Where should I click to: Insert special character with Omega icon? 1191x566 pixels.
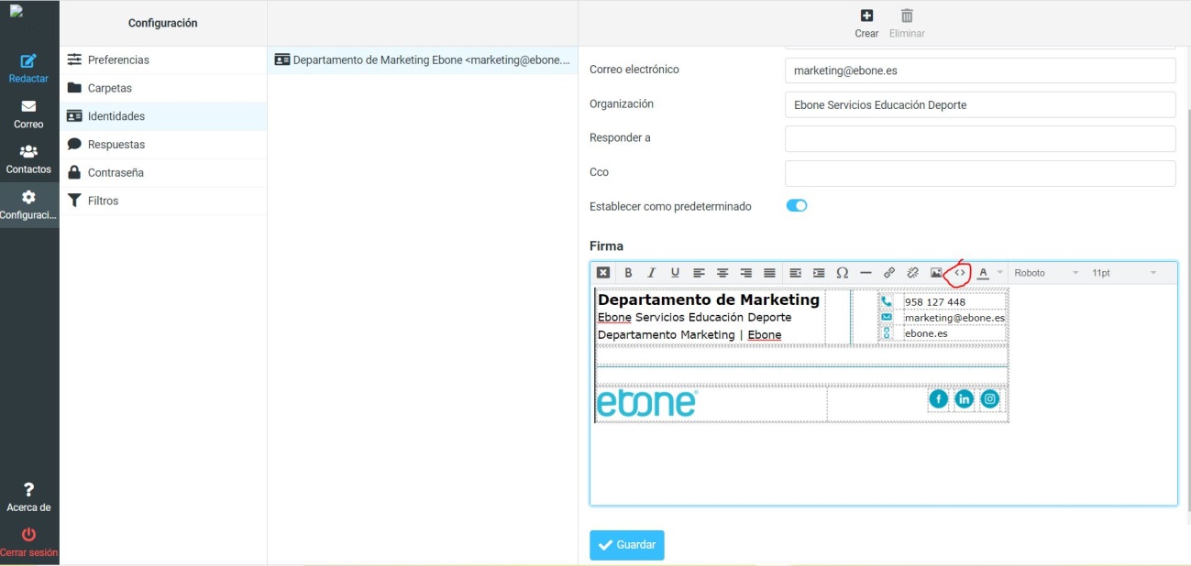(843, 273)
